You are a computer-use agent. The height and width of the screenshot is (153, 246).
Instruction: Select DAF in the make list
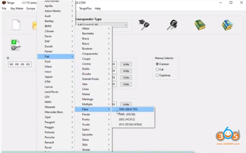coord(56,41)
